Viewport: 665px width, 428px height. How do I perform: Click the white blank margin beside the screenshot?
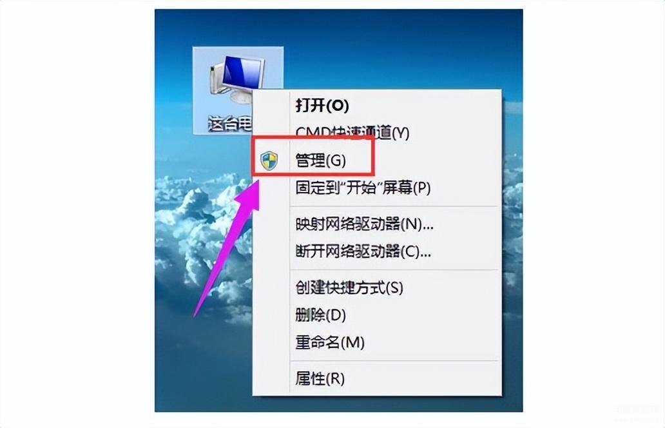click(x=76, y=212)
